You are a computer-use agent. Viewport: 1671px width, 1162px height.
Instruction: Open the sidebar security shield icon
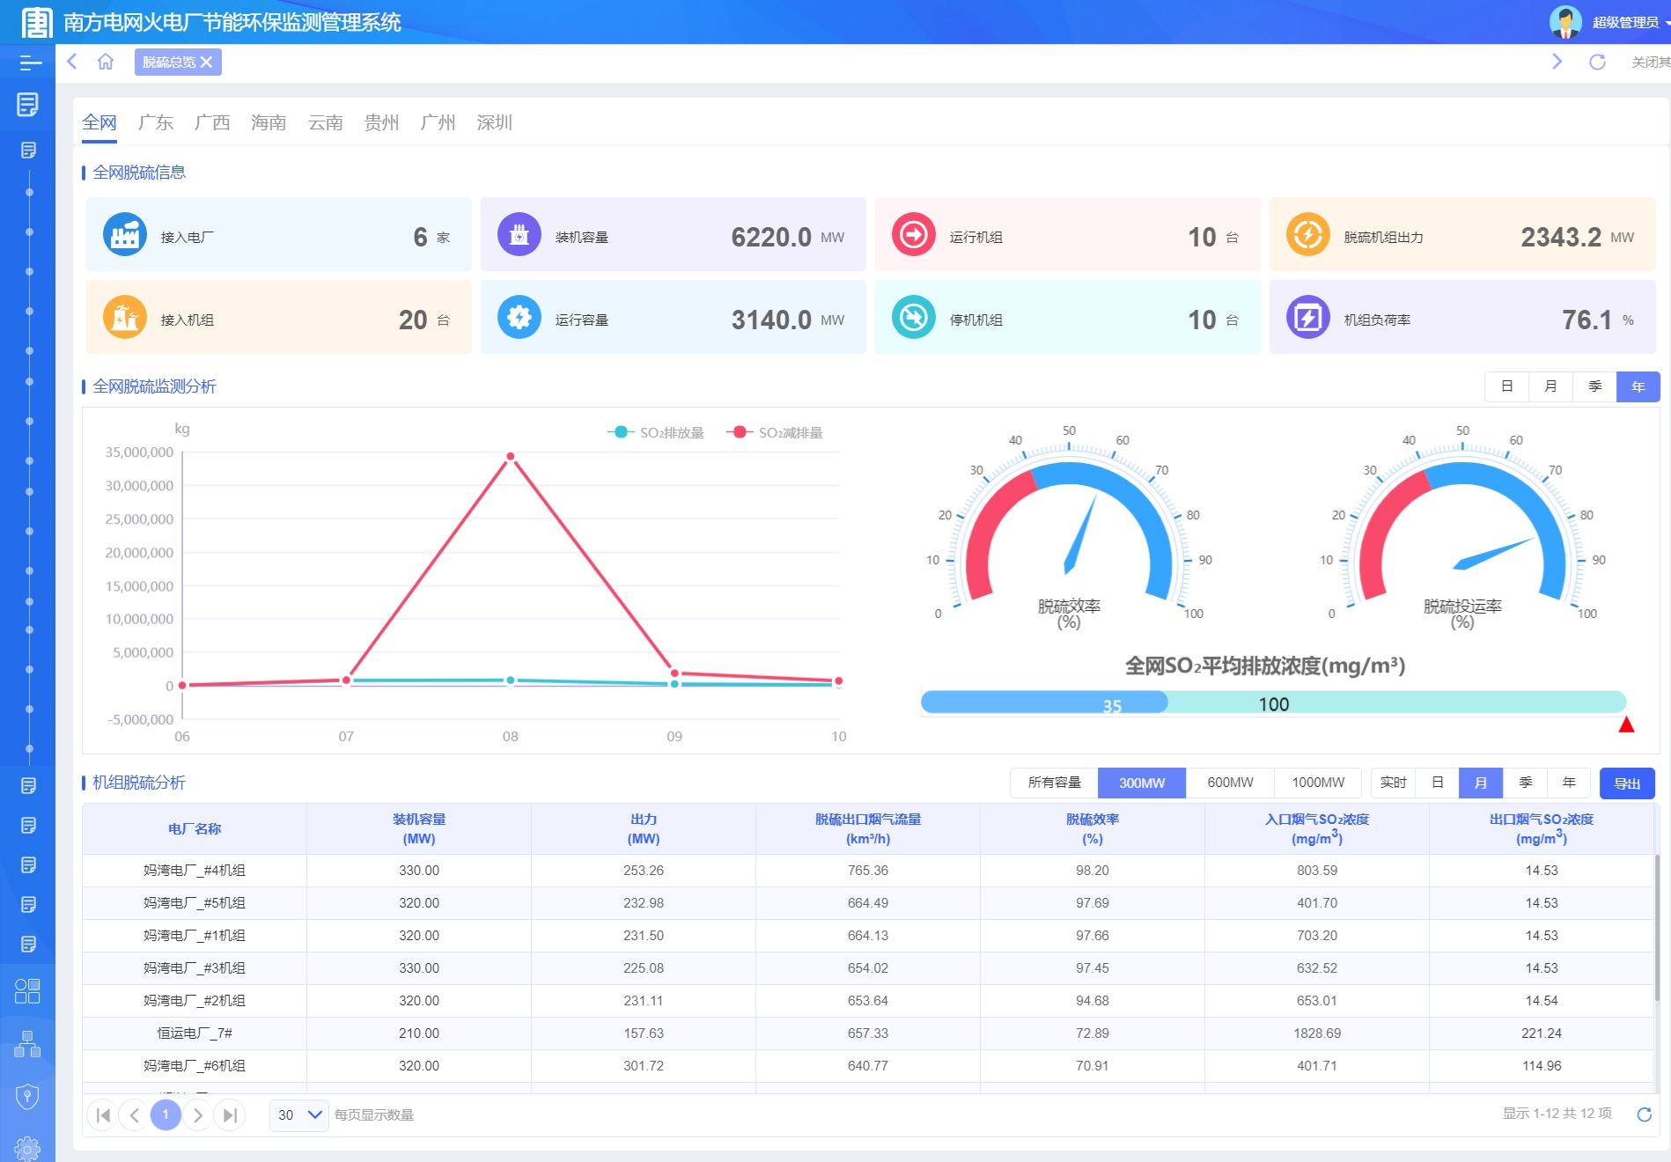pos(27,1097)
